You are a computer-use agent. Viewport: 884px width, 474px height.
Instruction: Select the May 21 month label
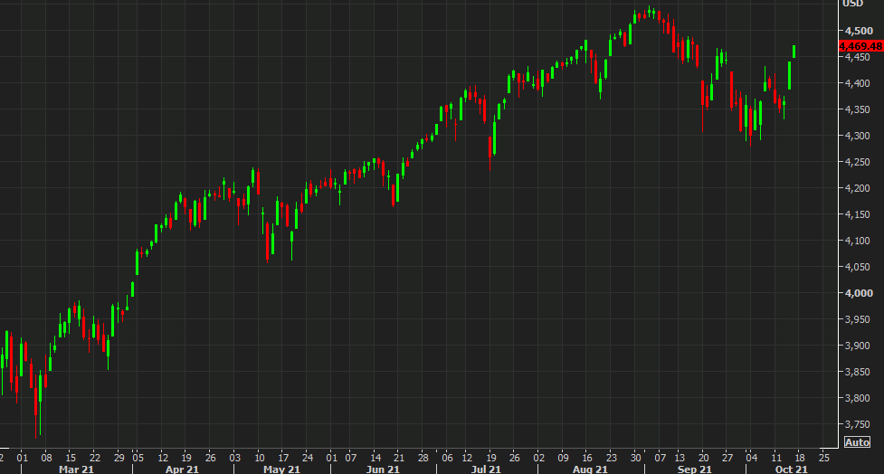pos(282,469)
